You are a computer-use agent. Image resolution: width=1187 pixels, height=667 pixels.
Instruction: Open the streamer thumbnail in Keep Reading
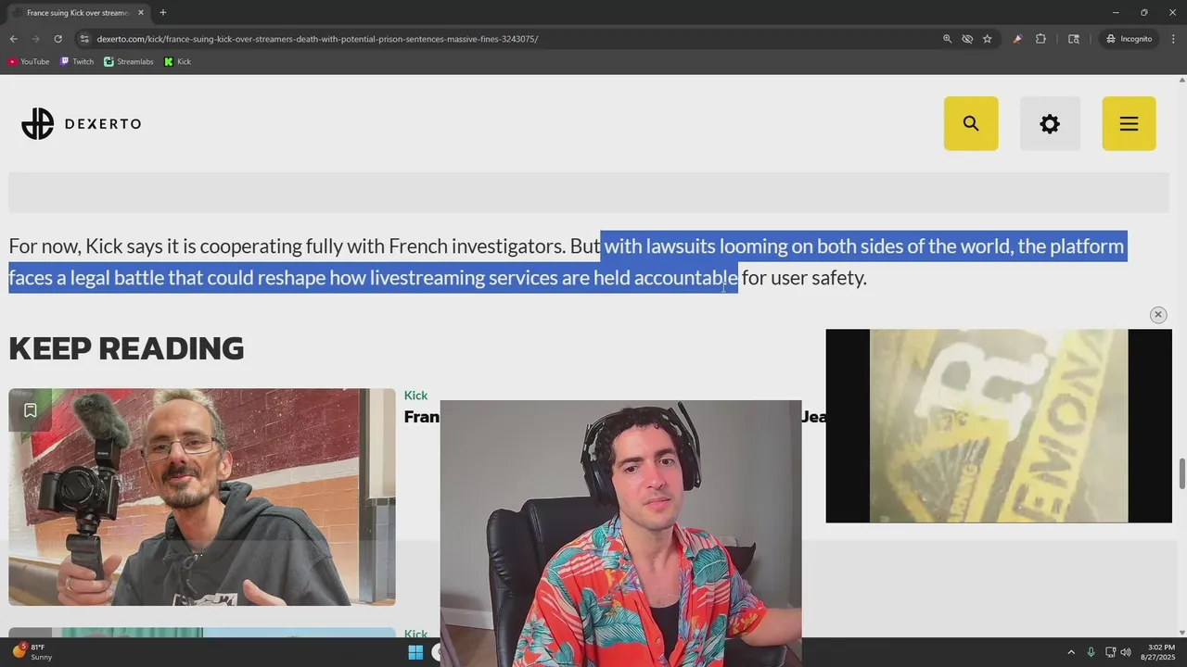[x=202, y=497]
